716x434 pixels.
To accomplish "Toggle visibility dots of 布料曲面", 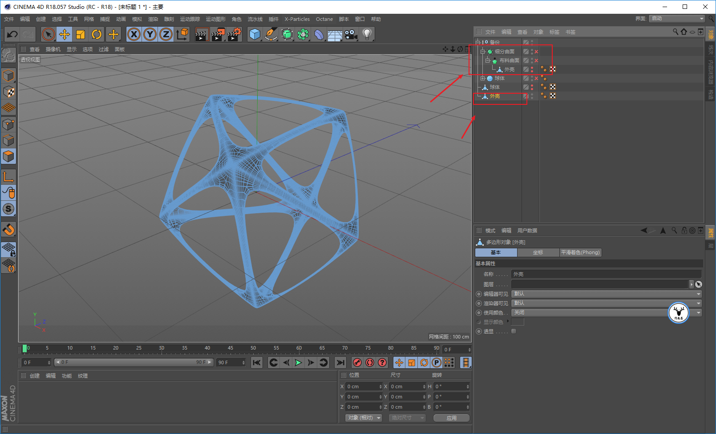I will point(532,60).
